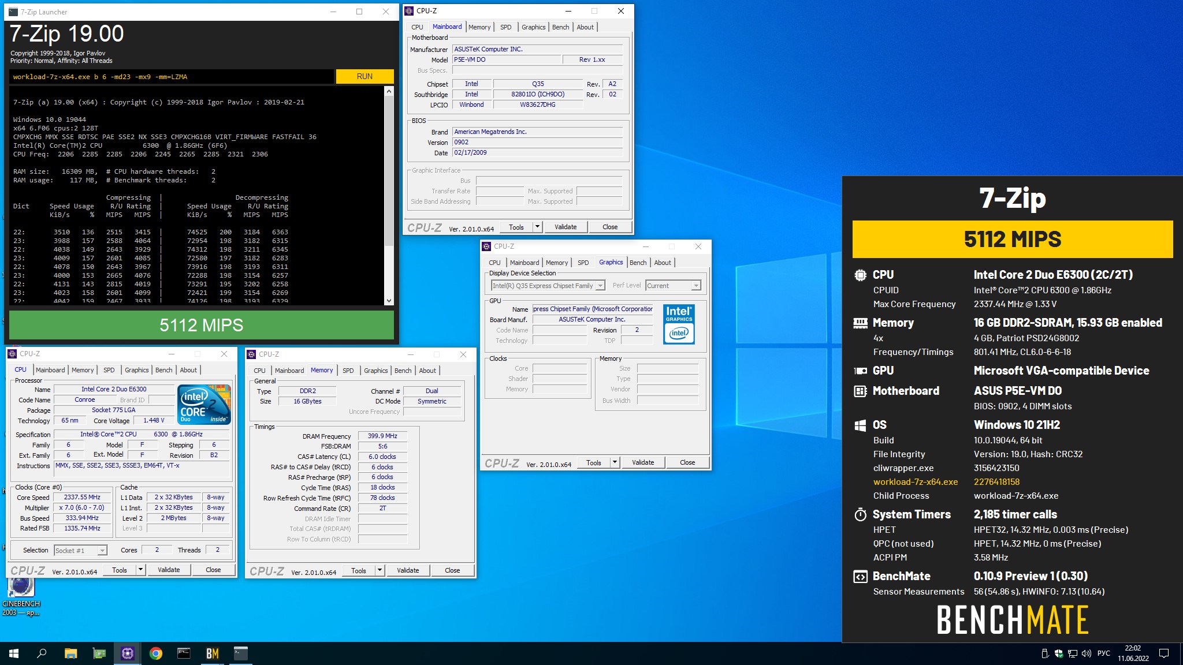Click command prompt icon in taskbar

(184, 653)
